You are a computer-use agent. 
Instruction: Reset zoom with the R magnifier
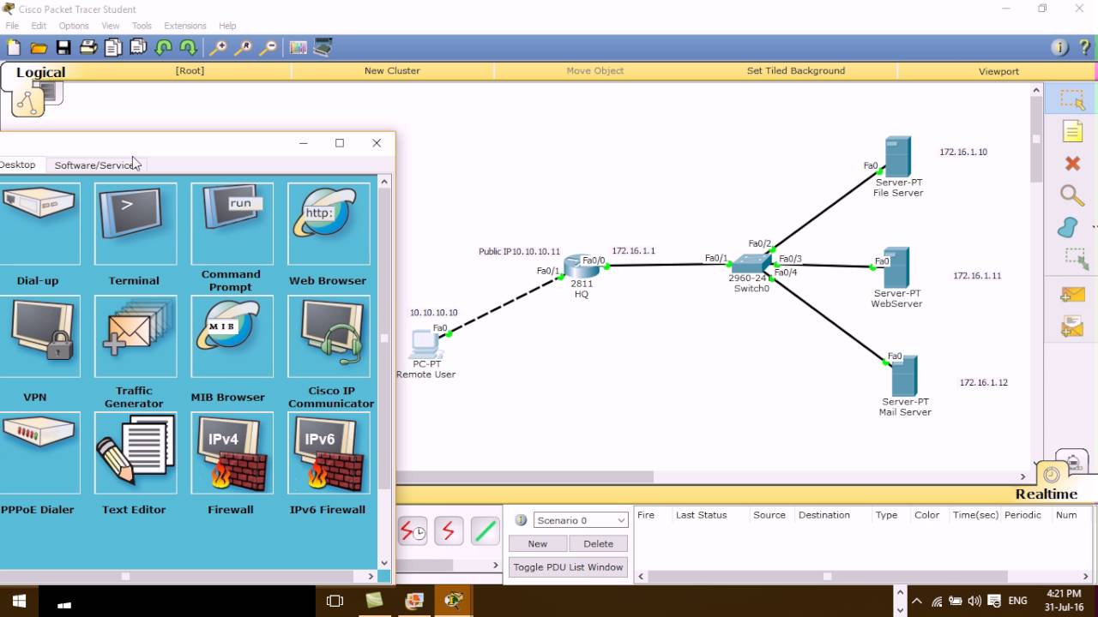244,47
